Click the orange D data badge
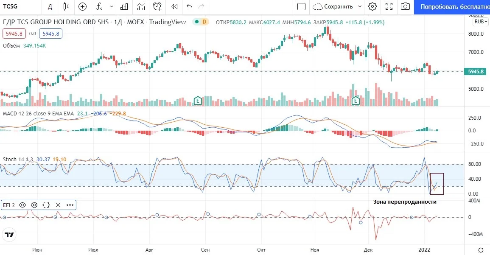This screenshot has width=490, height=255. [x=204, y=22]
